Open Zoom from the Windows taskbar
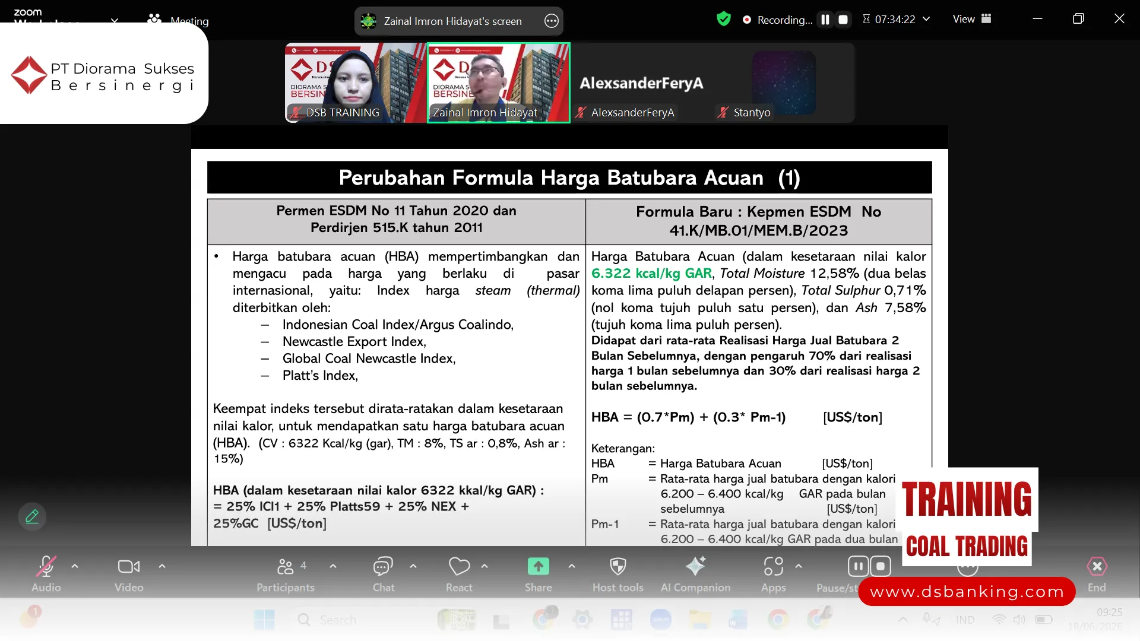Viewport: 1140px width, 641px height. (x=661, y=620)
